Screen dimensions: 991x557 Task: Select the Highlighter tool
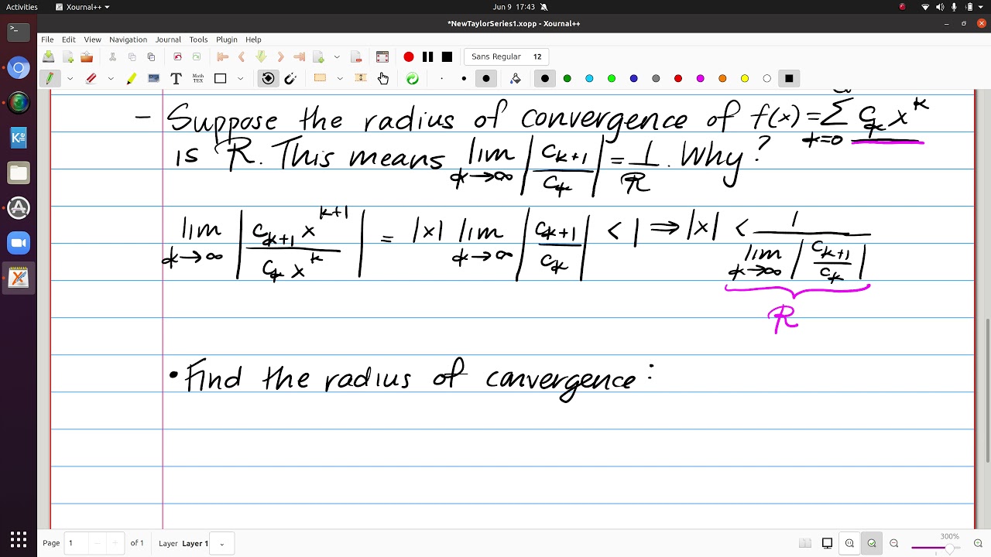(x=132, y=78)
